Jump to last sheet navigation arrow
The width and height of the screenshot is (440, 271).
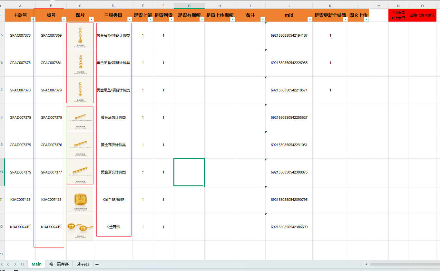22,264
